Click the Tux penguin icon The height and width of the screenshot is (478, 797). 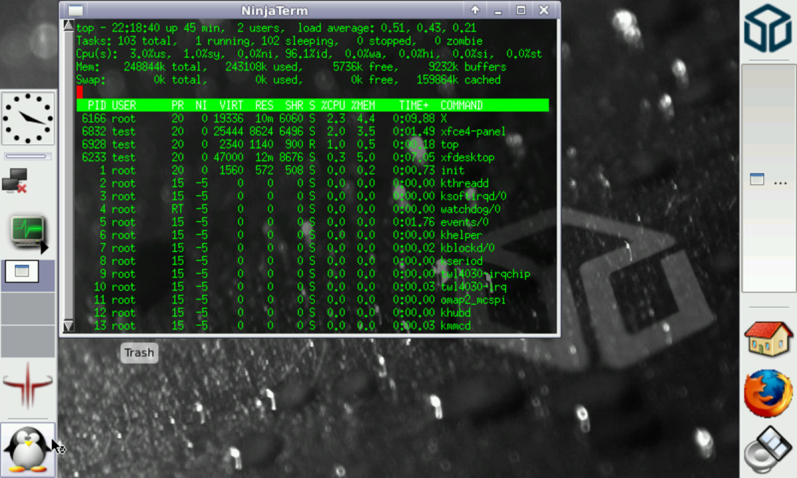pyautogui.click(x=27, y=449)
